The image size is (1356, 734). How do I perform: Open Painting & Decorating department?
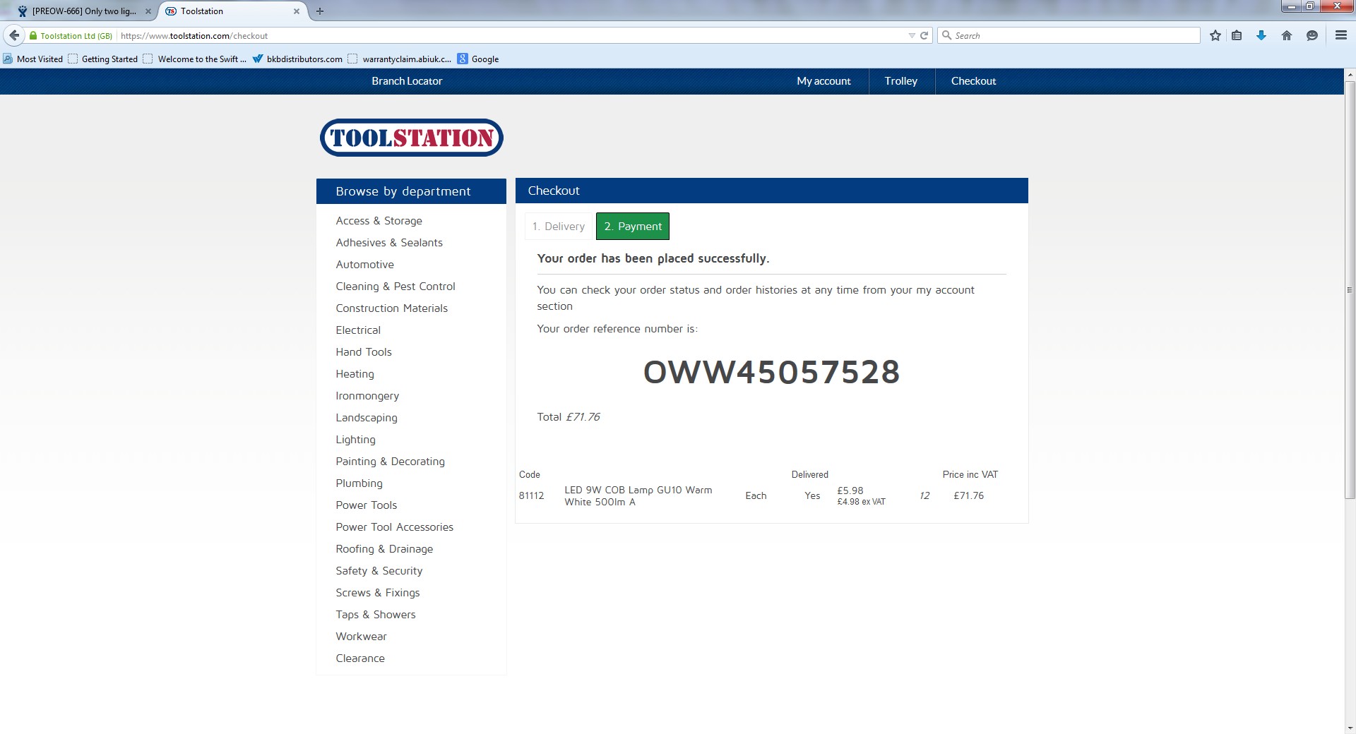click(390, 462)
